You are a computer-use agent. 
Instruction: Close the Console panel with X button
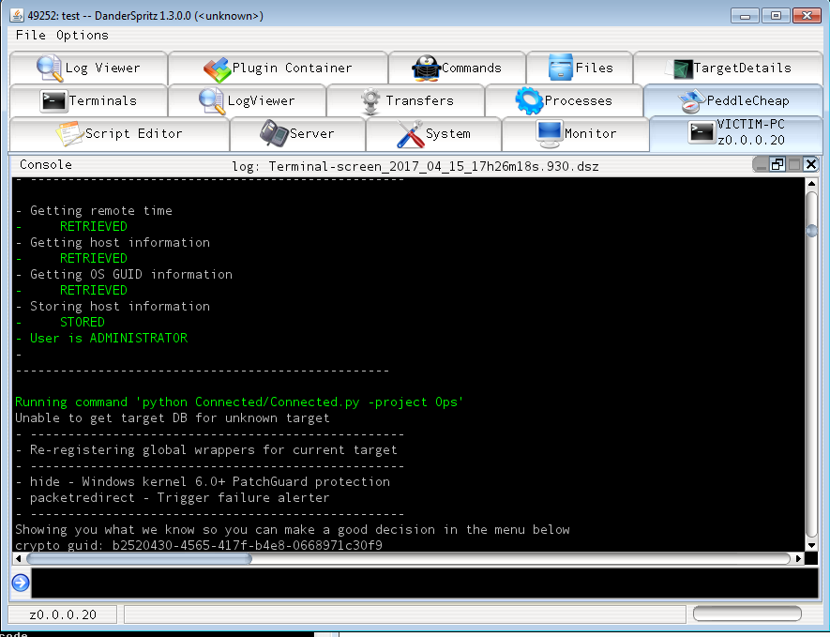pos(810,165)
